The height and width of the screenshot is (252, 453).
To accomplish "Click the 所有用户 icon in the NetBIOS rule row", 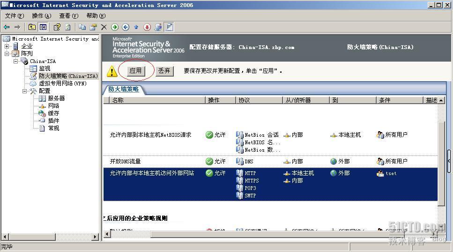I will [x=380, y=134].
